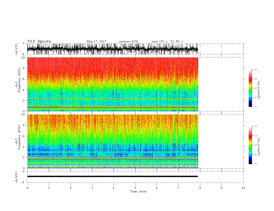Click time axis tick label "5" at bottom
The width and height of the screenshot is (274, 211).
point(135,188)
